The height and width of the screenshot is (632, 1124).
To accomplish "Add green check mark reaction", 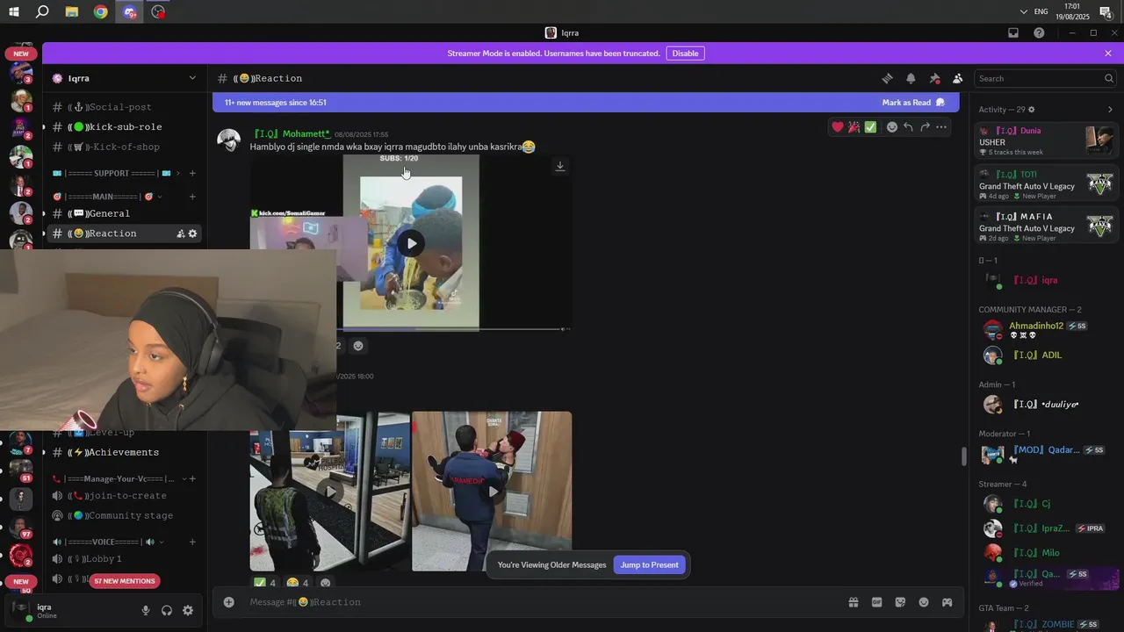I will coord(870,127).
